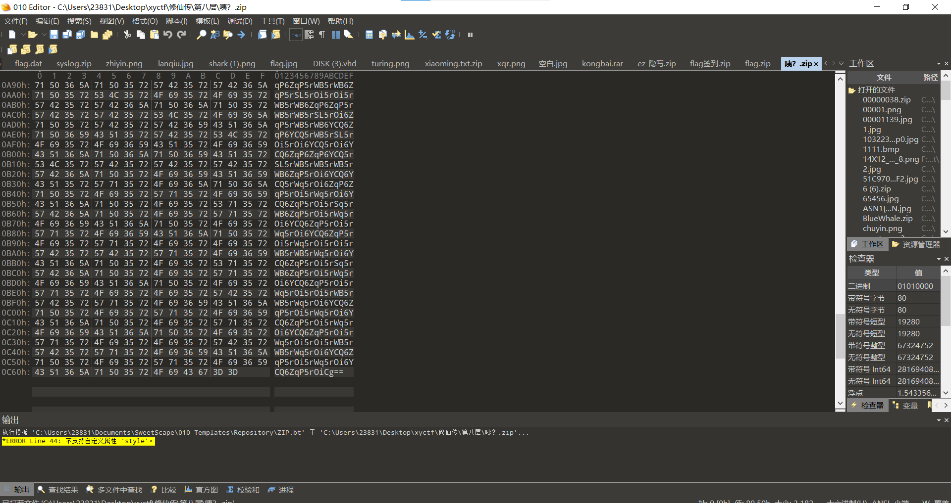Expand the Open file dropdown arrow
This screenshot has width=951, height=503.
pos(44,35)
